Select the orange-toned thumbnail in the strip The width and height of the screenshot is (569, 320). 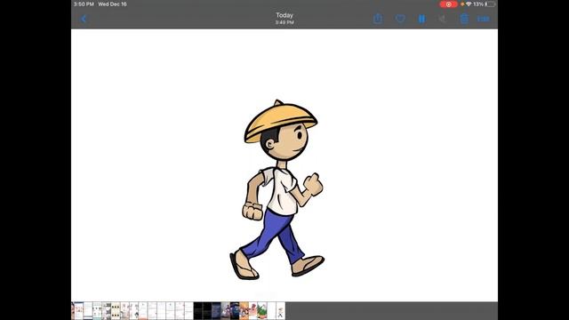(244, 311)
